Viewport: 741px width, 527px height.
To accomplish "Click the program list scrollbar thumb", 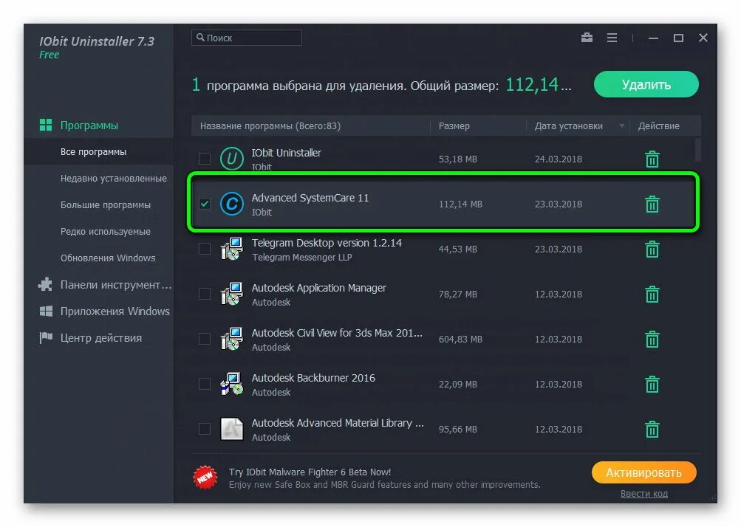I will click(x=697, y=149).
